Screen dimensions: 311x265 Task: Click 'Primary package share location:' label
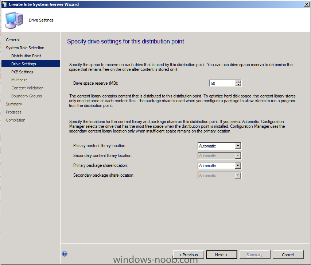click(101, 165)
